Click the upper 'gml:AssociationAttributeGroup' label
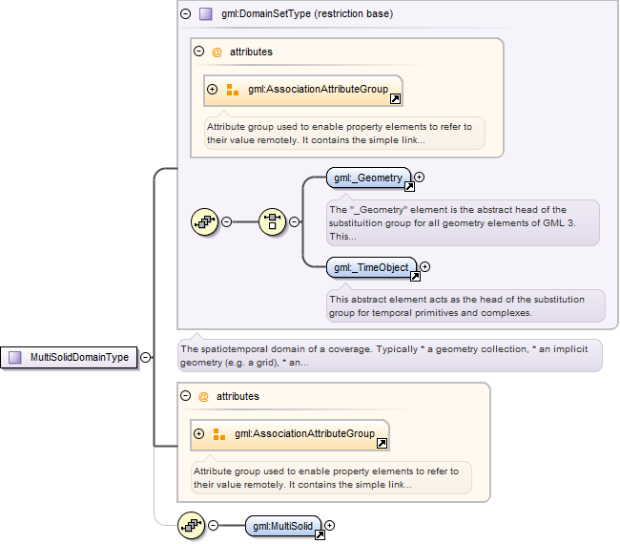The height and width of the screenshot is (544, 620). click(x=318, y=89)
